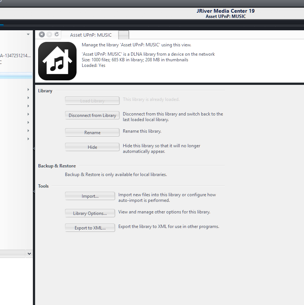Click the Rename library button
This screenshot has width=304, height=305.
(92, 133)
